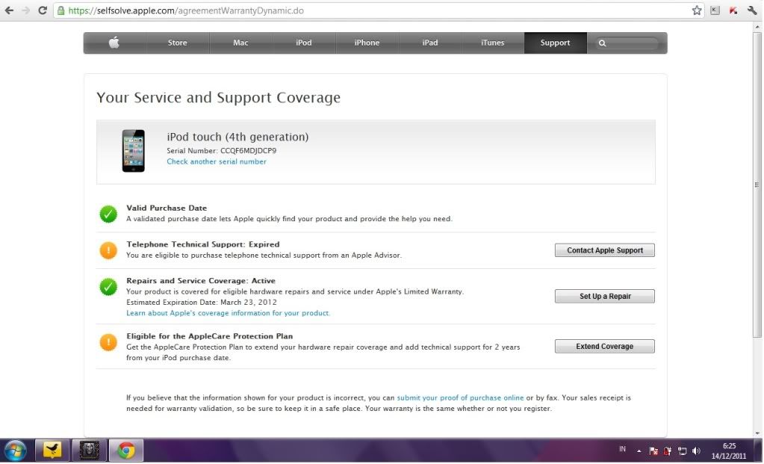Image resolution: width=764 pixels, height=464 pixels.
Task: Open the Windows Start menu
Action: (15, 451)
